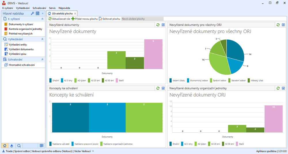Viewport: 288px width, 154px height.
Task: Toggle the Starší legend in Nevyřízené dokumenty chart
Action: click(x=121, y=81)
